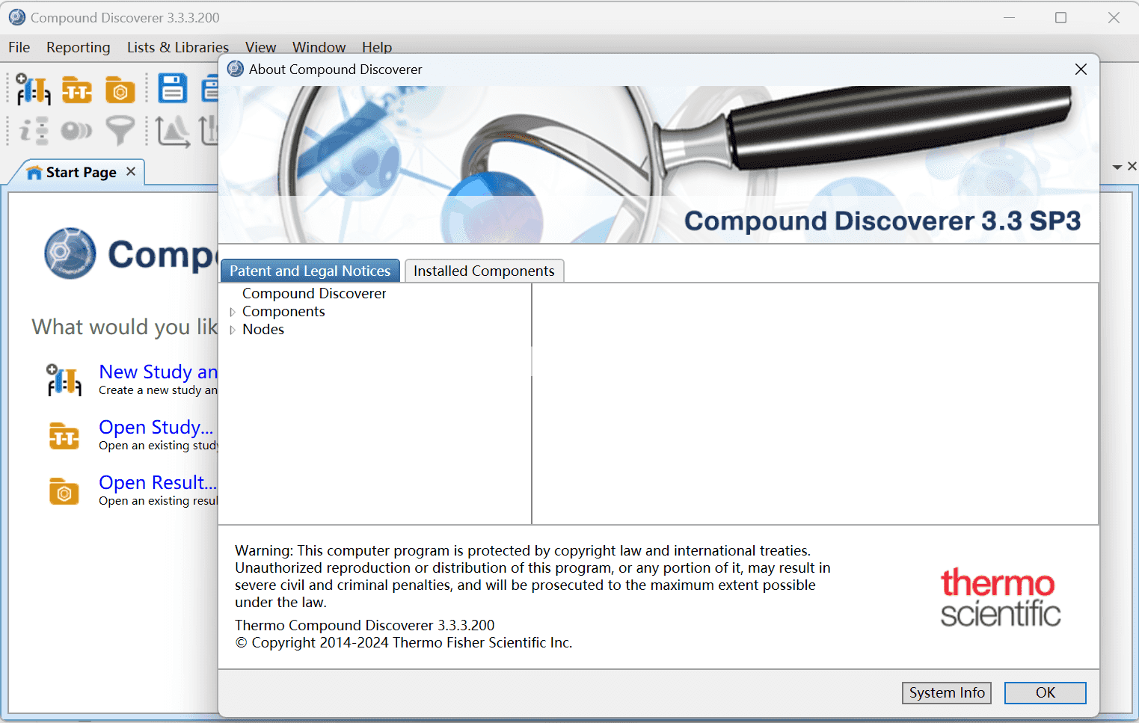Viewport: 1139px width, 723px height.
Task: Open the Lists & Libraries menu
Action: [x=178, y=47]
